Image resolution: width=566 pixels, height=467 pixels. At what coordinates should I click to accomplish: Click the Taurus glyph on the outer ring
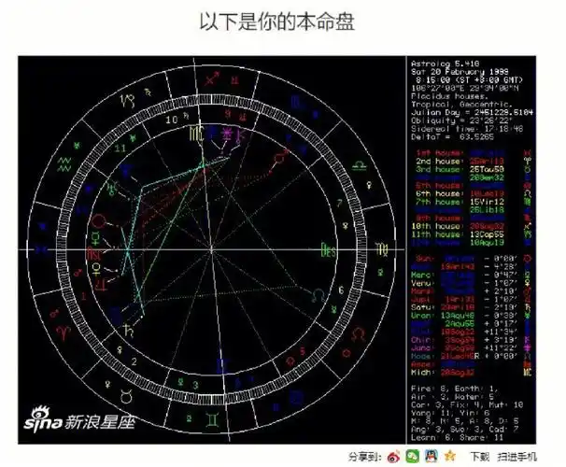(x=126, y=397)
